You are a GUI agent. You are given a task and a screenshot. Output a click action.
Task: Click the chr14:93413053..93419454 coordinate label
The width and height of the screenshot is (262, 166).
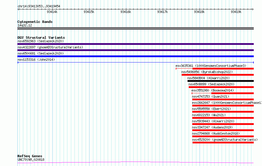[39, 6]
